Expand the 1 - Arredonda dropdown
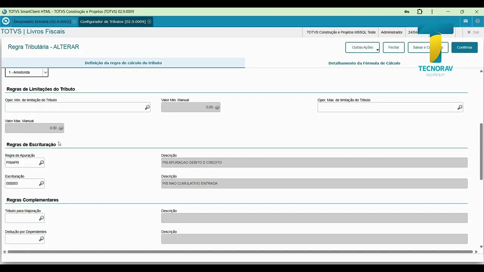The height and width of the screenshot is (272, 484). 45,72
